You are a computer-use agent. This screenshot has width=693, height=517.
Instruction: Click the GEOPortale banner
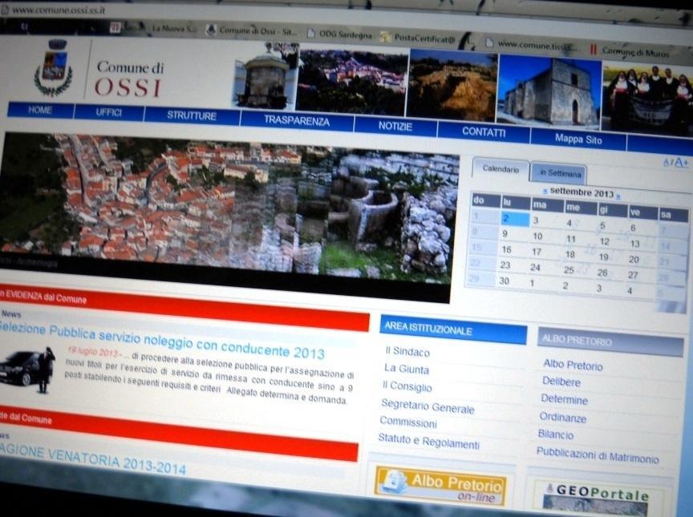tap(598, 497)
